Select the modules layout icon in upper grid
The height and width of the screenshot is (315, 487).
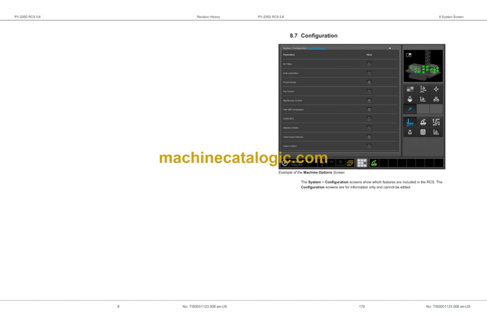[x=410, y=89]
